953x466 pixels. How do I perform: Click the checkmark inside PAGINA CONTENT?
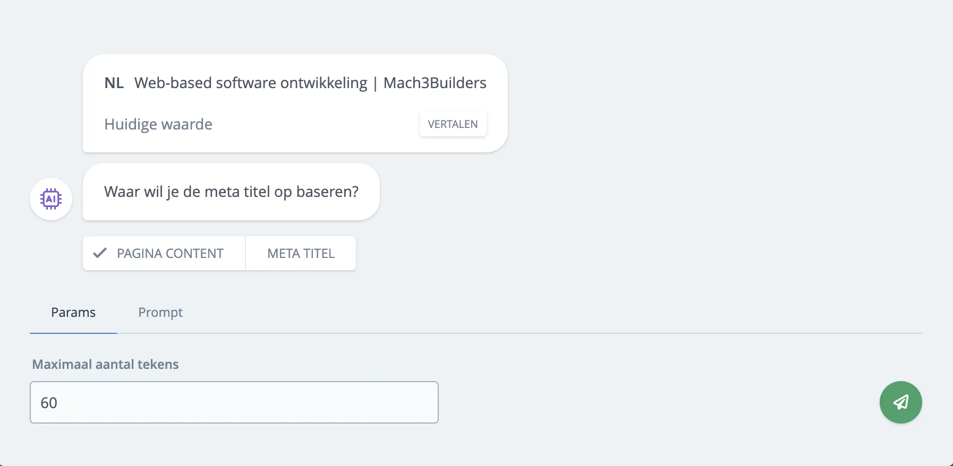[x=99, y=253]
